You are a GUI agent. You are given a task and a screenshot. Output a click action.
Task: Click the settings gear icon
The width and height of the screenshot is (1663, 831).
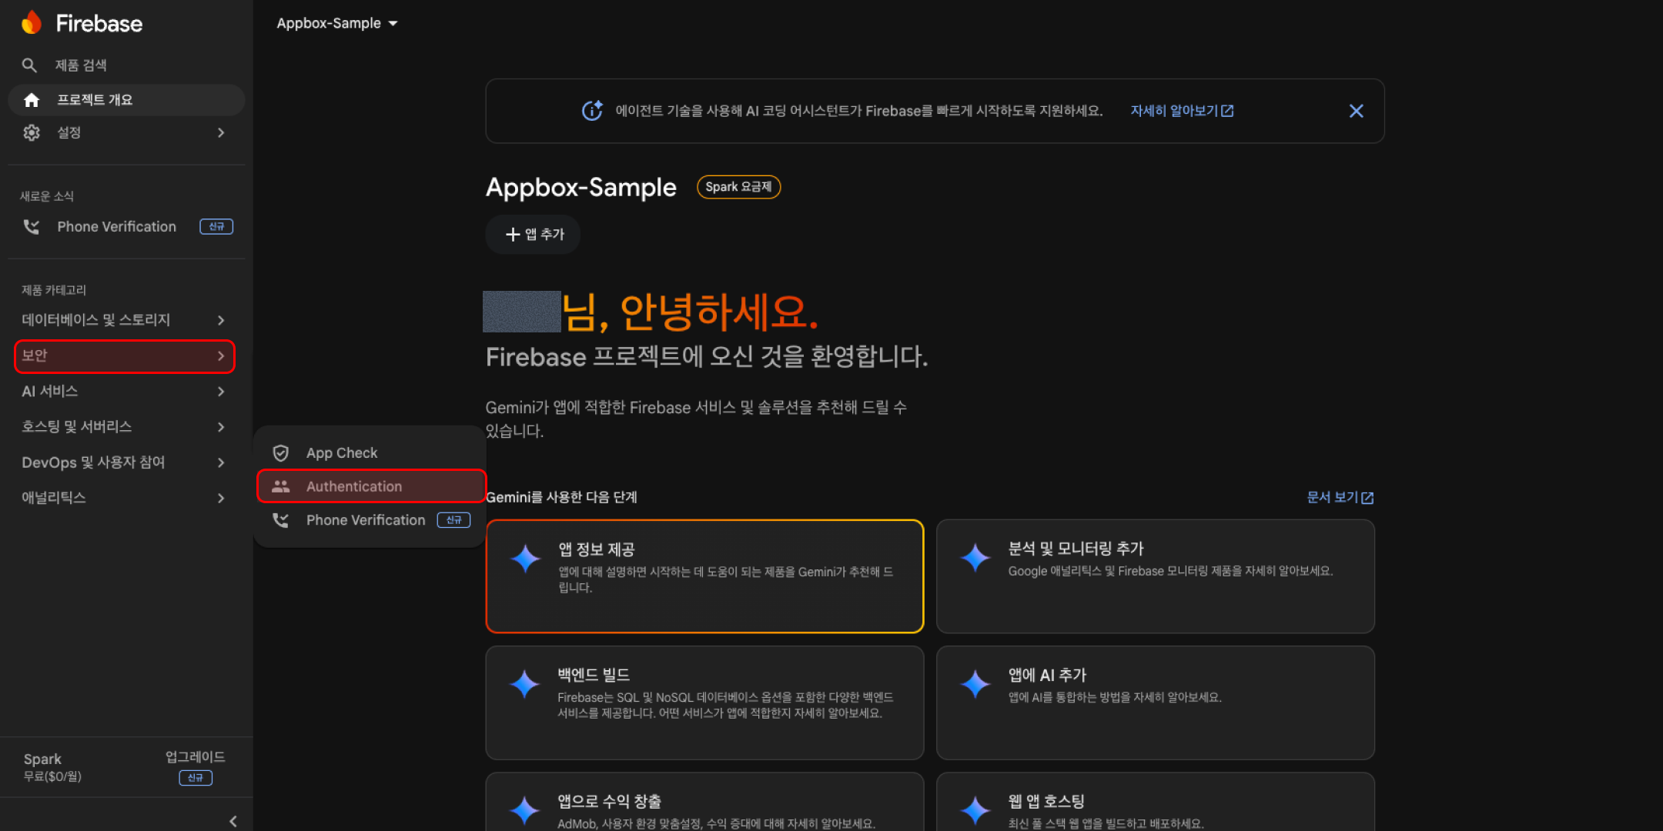(32, 132)
